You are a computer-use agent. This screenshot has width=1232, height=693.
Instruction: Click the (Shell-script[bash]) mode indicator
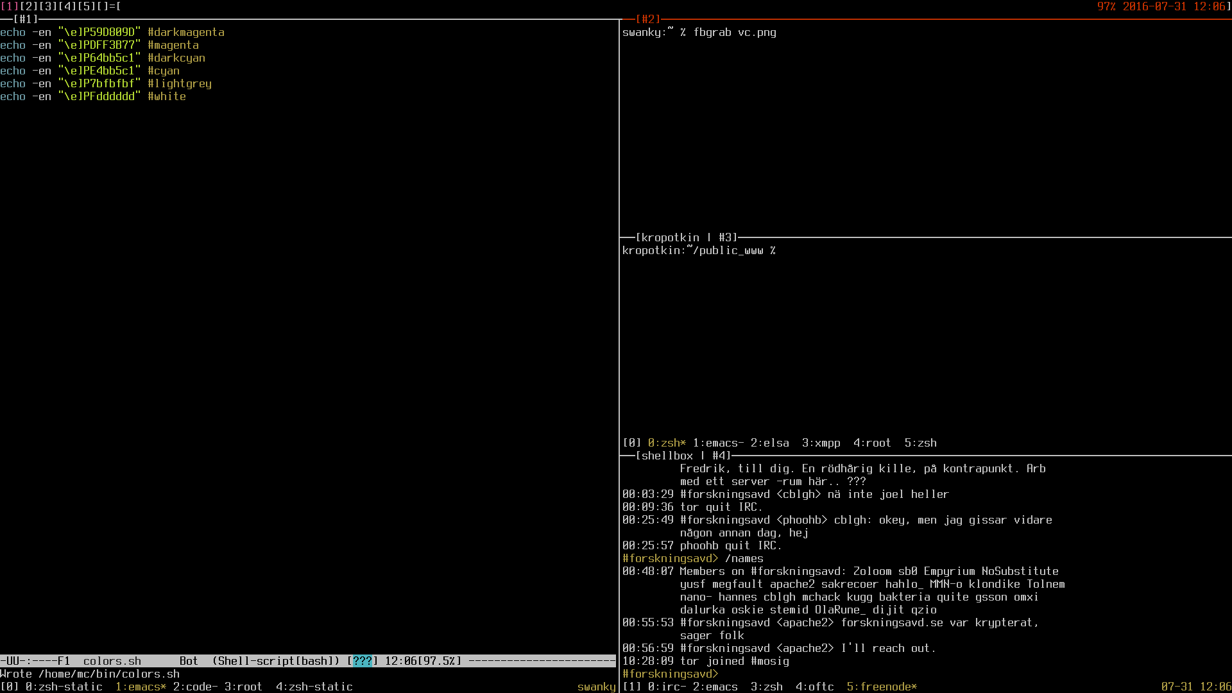point(275,661)
